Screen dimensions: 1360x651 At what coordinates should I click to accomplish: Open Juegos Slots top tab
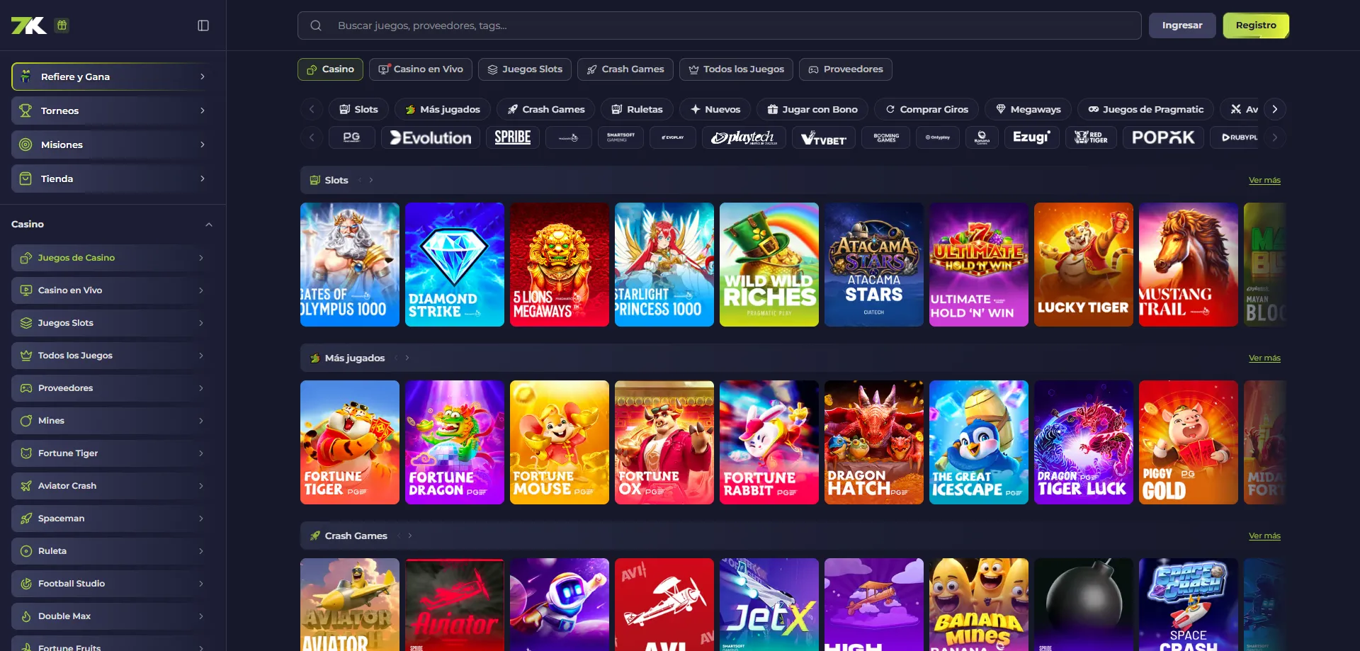(x=525, y=69)
